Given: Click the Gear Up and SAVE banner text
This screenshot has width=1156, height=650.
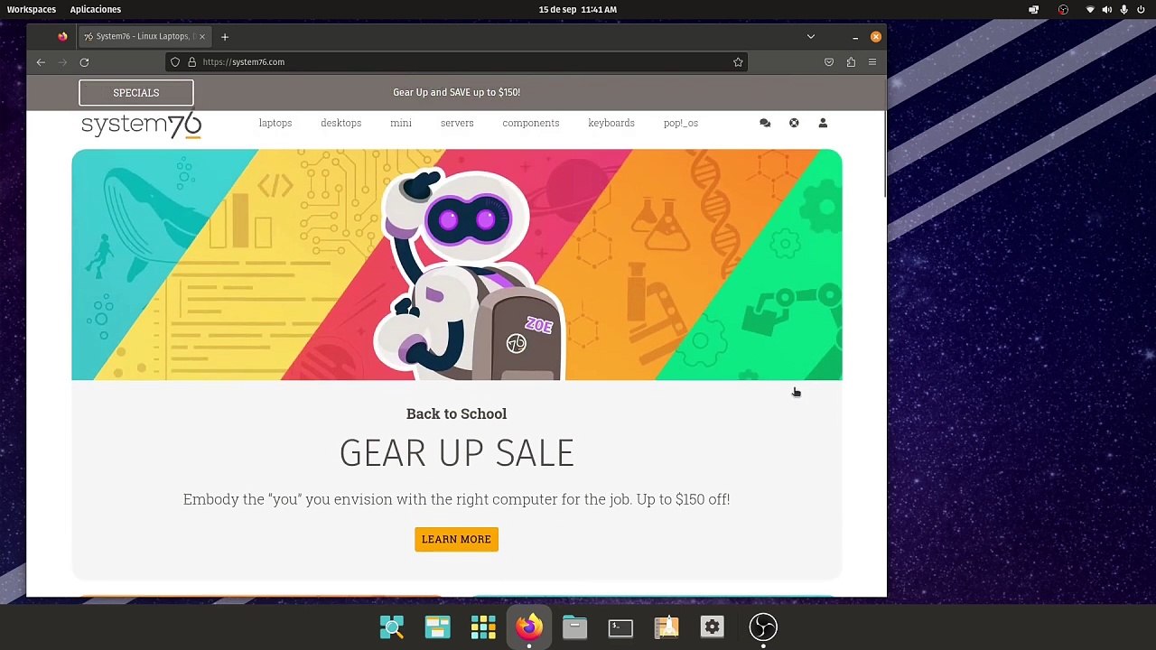Looking at the screenshot, I should pyautogui.click(x=456, y=92).
